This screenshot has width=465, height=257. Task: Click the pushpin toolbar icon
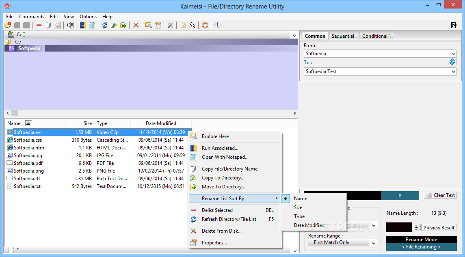[192, 25]
